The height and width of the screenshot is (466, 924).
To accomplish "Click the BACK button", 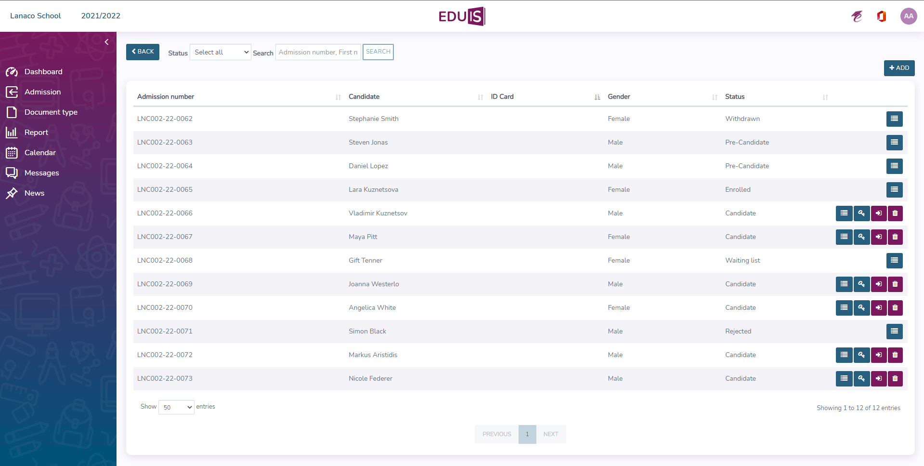I will pos(143,52).
